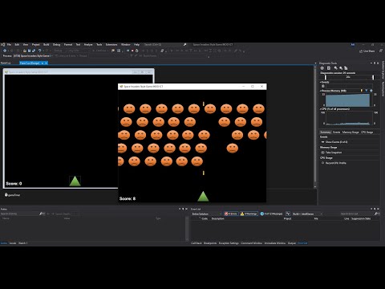Click the Autos search input field
This screenshot has width=385, height=289.
click(x=19, y=214)
